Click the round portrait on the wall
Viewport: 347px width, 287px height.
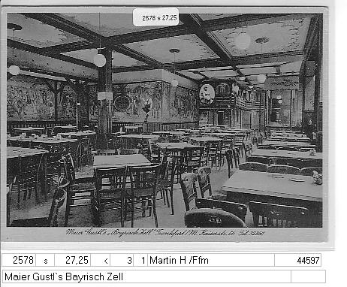coord(207,94)
